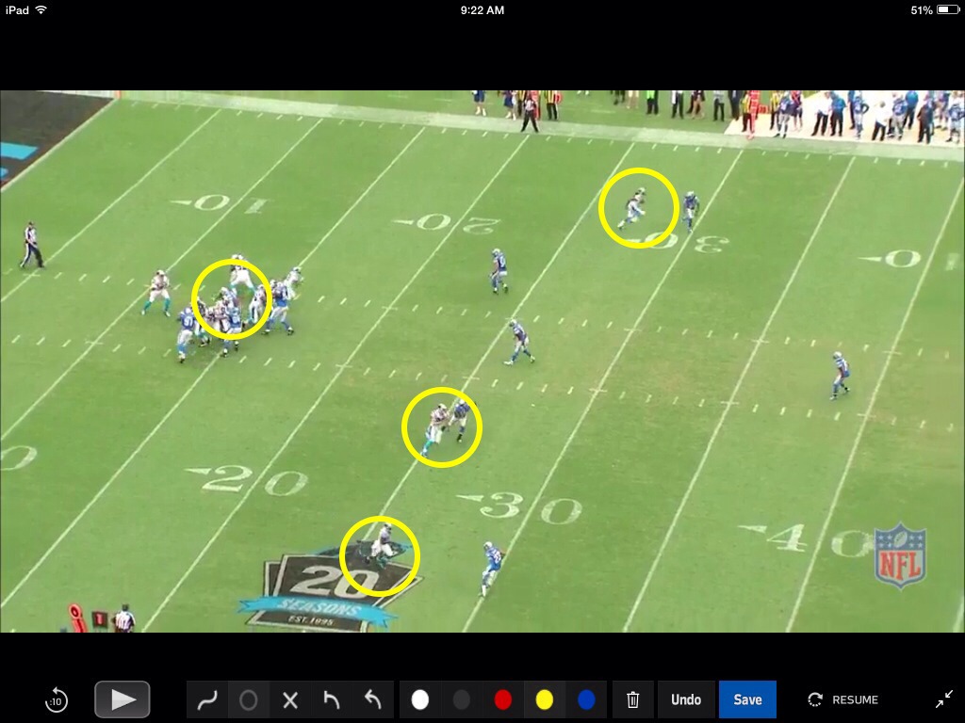The image size is (965, 723).
Task: Select the X marker drawing tool
Action: pyautogui.click(x=290, y=699)
